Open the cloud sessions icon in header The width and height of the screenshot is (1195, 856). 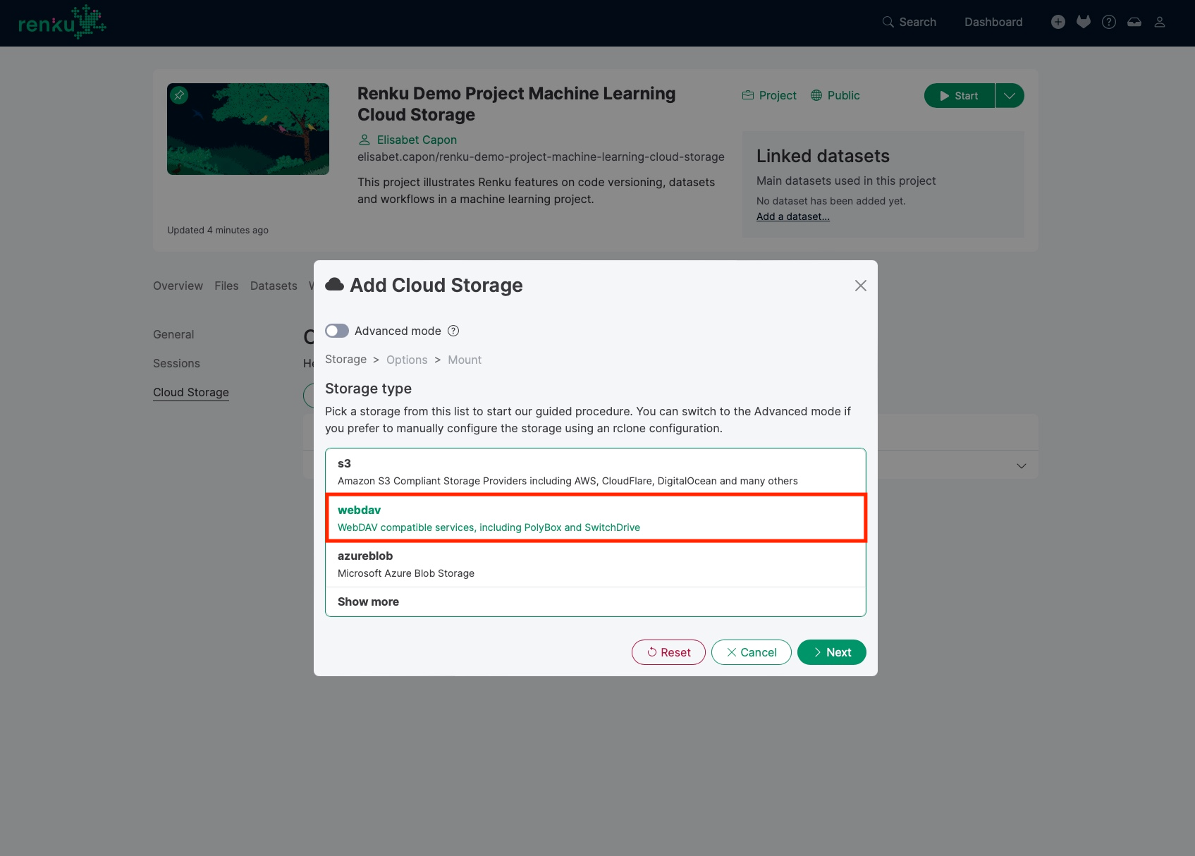(1134, 22)
